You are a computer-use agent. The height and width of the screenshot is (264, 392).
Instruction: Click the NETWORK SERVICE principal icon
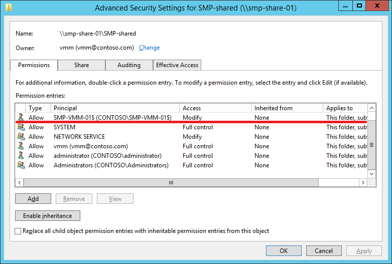coord(21,137)
